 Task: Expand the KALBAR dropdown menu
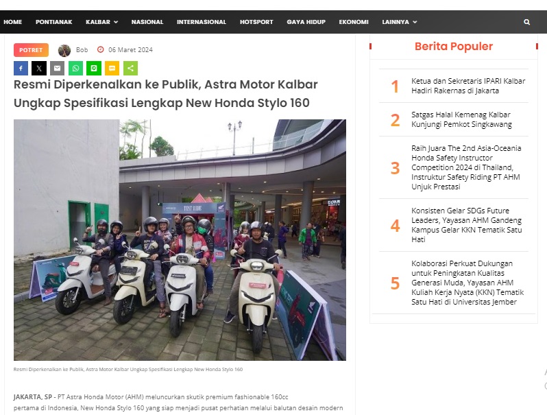coord(102,22)
